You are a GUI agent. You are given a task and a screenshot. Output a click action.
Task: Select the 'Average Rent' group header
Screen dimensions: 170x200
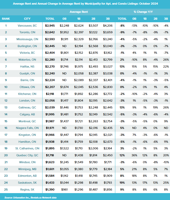79,12
